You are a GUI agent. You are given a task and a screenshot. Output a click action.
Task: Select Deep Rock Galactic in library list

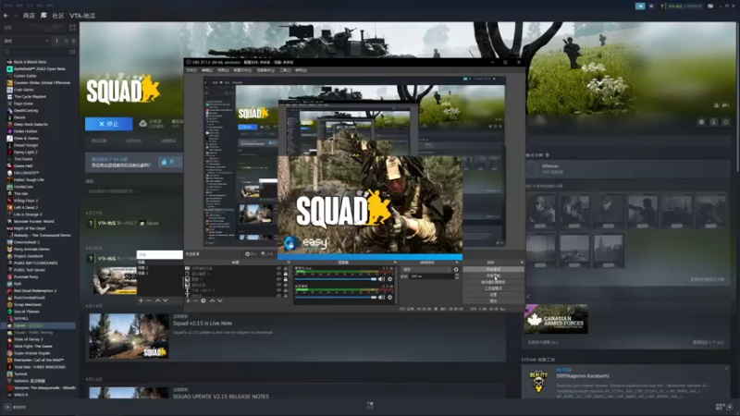coord(31,124)
